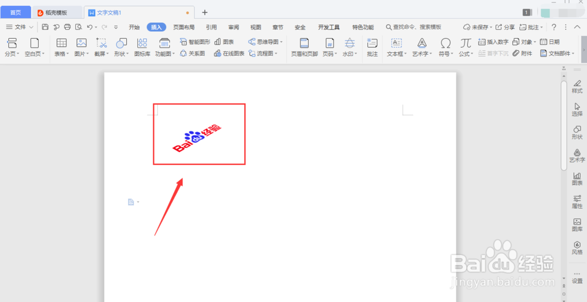Viewport: 587px width, 302px height.
Task: Insert an 在线图表 online chart
Action: (x=229, y=53)
